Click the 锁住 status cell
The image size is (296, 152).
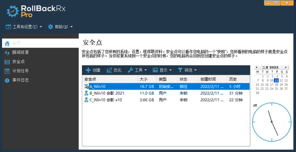(x=183, y=87)
